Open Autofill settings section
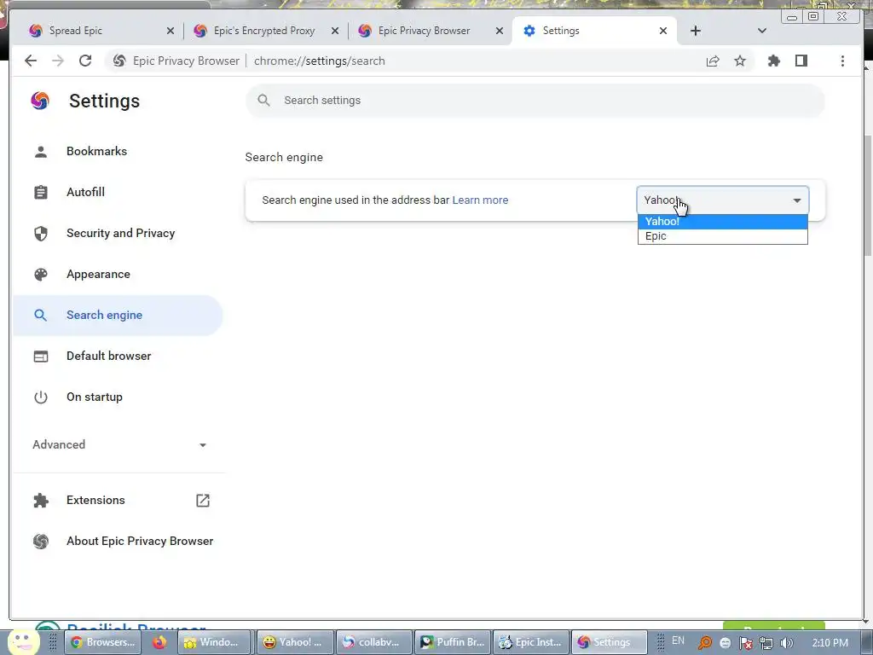This screenshot has width=873, height=655. pyautogui.click(x=85, y=192)
